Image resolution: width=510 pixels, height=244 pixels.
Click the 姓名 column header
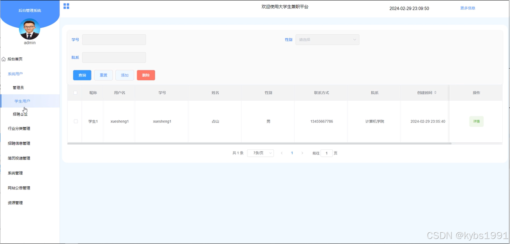pos(215,93)
